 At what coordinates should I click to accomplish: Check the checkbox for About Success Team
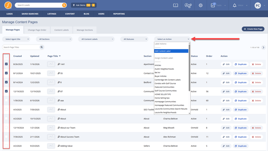(x=6, y=137)
